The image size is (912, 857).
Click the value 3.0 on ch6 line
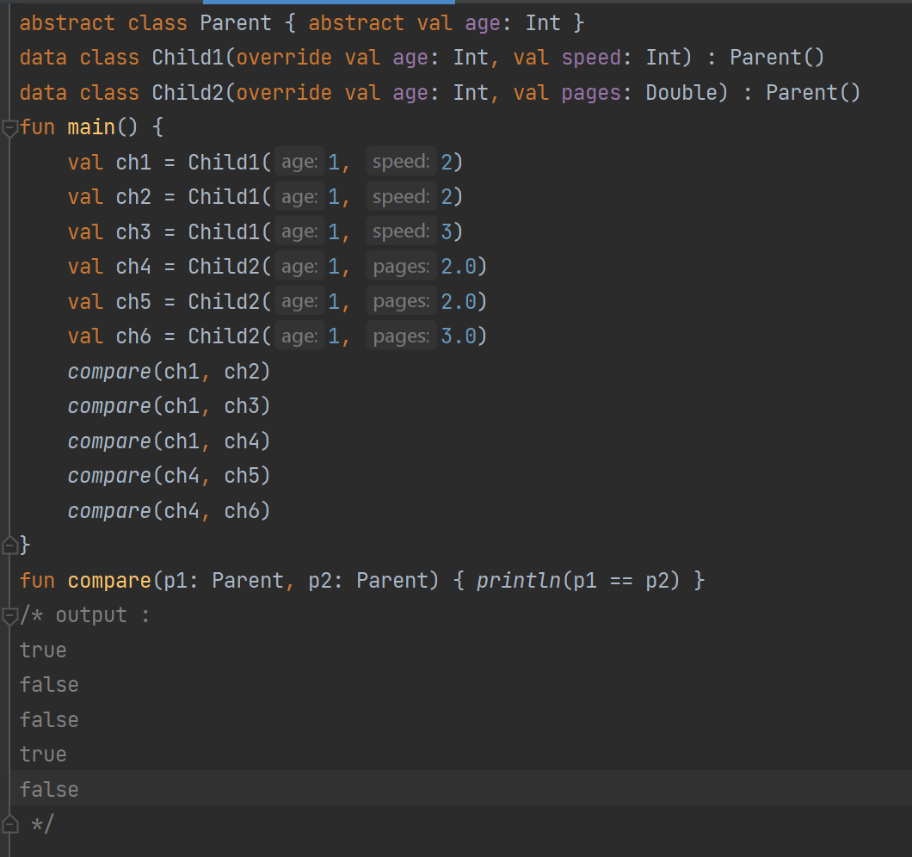459,336
